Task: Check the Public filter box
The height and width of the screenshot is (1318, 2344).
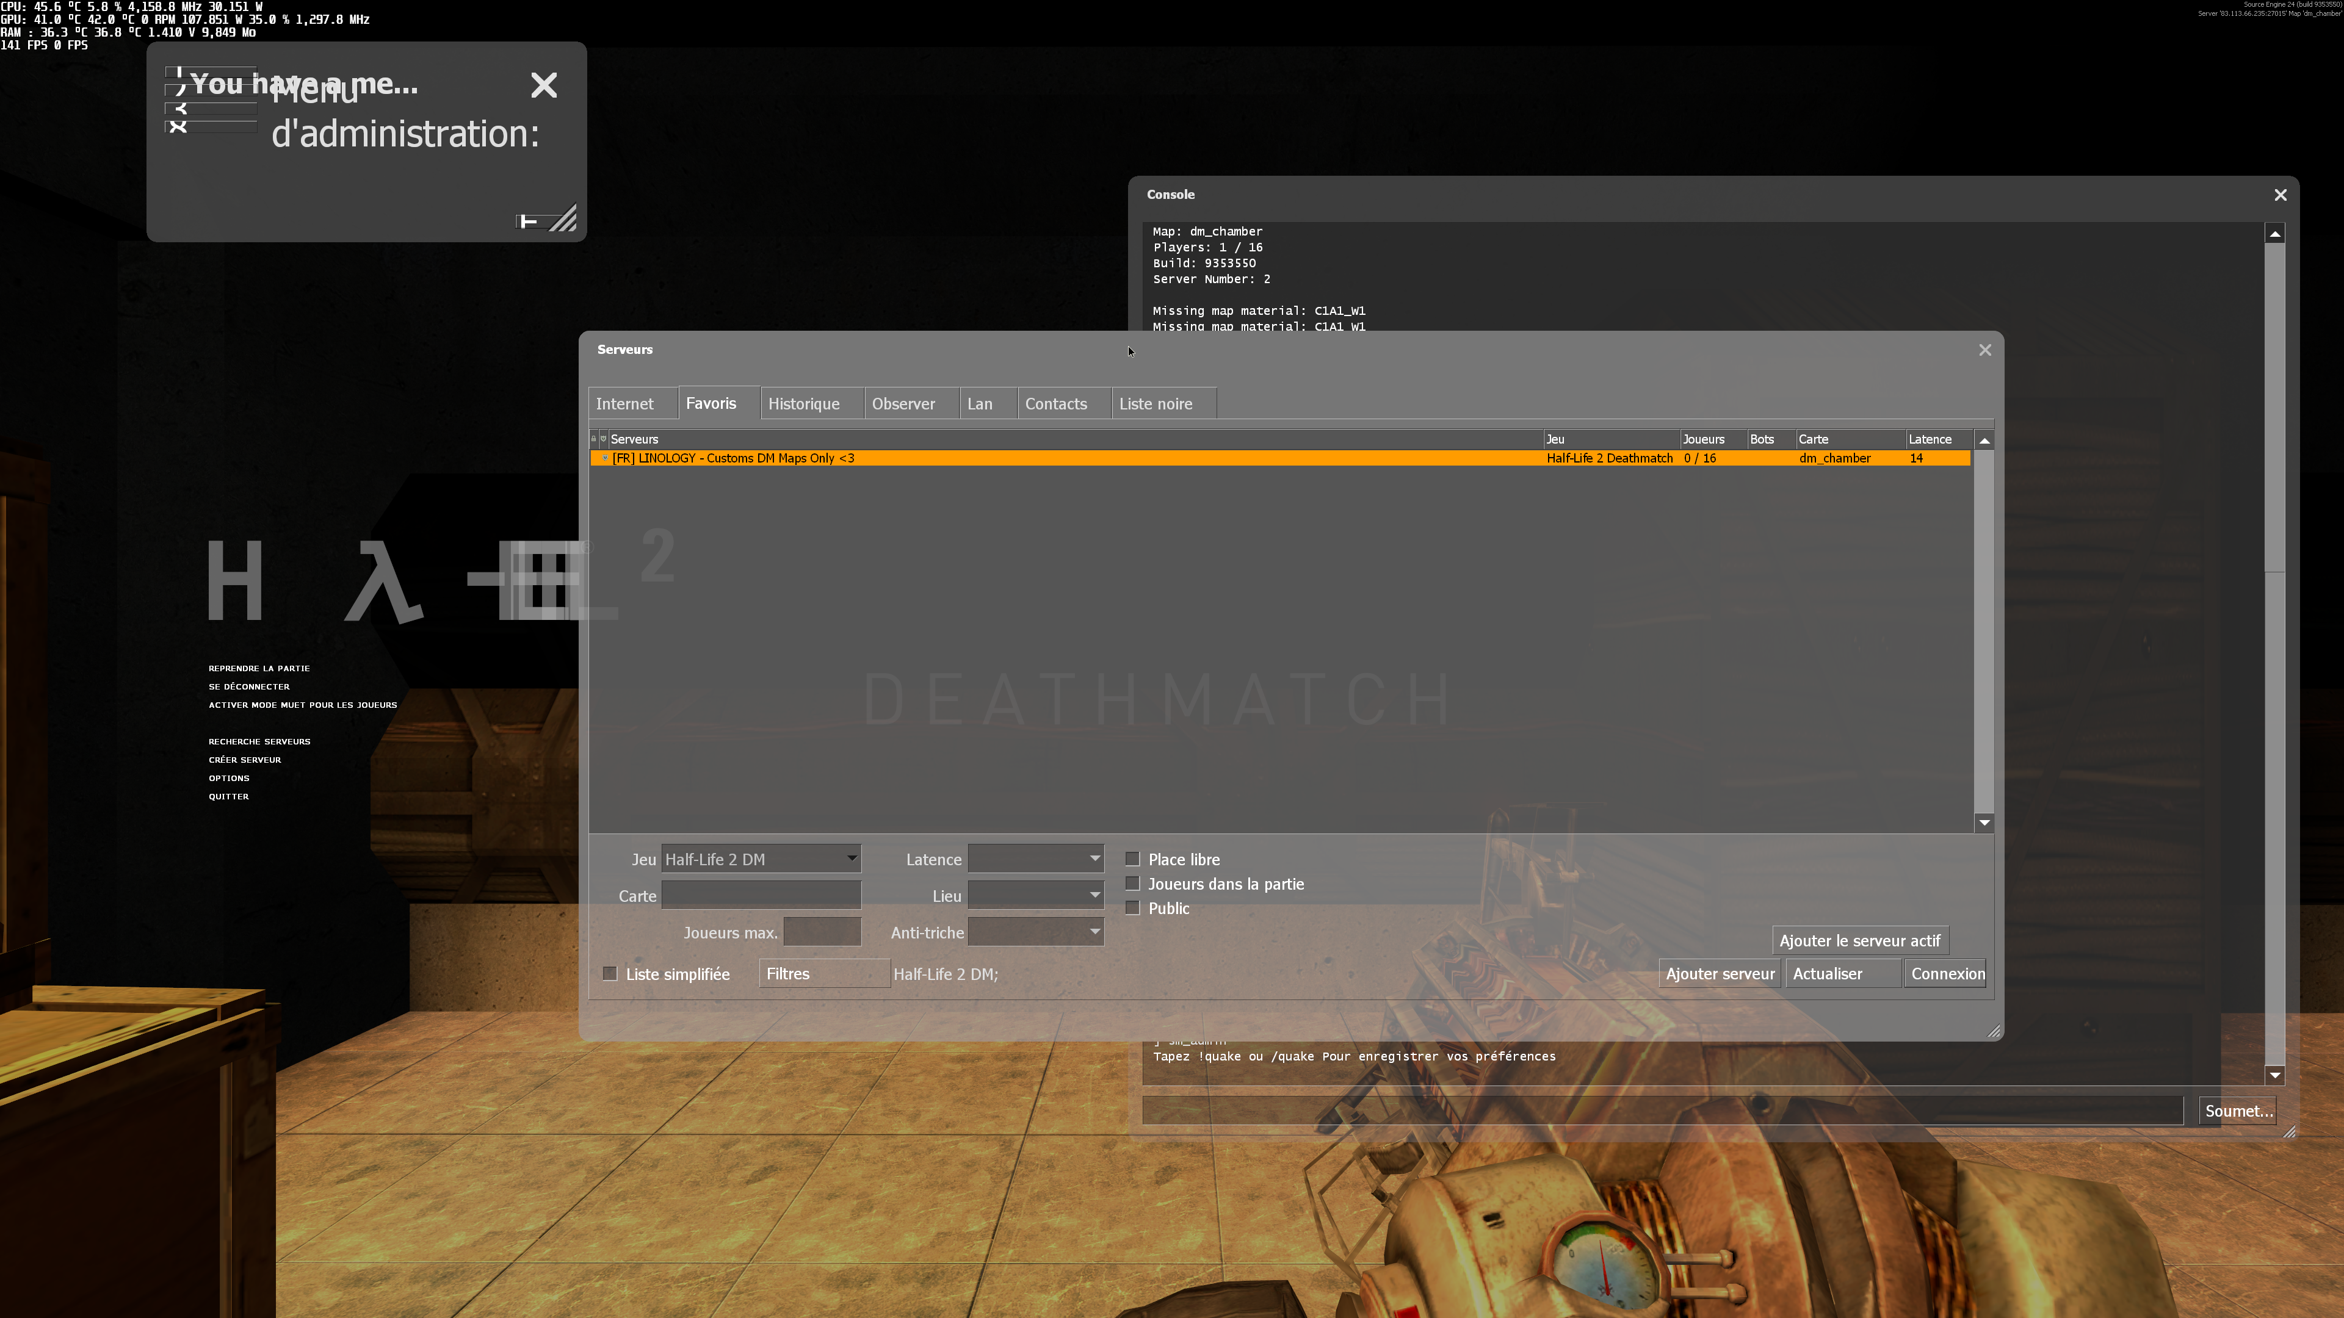Action: 1132,908
